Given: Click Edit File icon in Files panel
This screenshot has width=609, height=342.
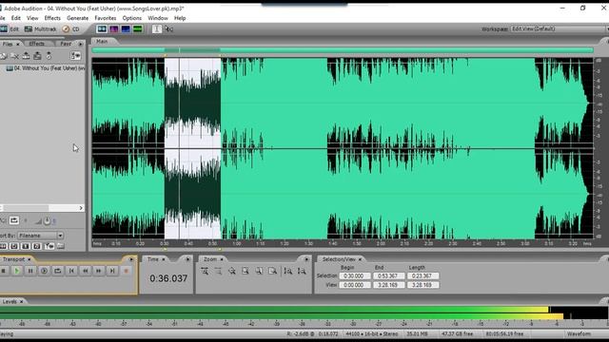Looking at the screenshot, I should 49,56.
